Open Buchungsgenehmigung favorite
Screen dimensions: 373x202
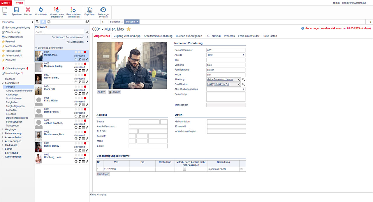tap(18, 27)
